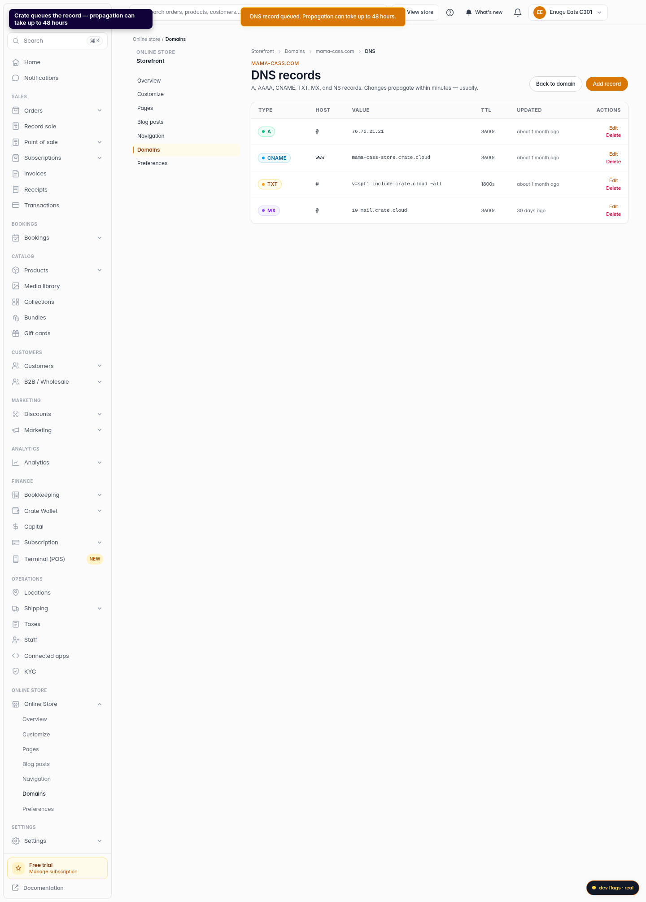Screen dimensions: 646x902
Task: Expand the B2B / Wholesale chevron
Action: (x=100, y=382)
